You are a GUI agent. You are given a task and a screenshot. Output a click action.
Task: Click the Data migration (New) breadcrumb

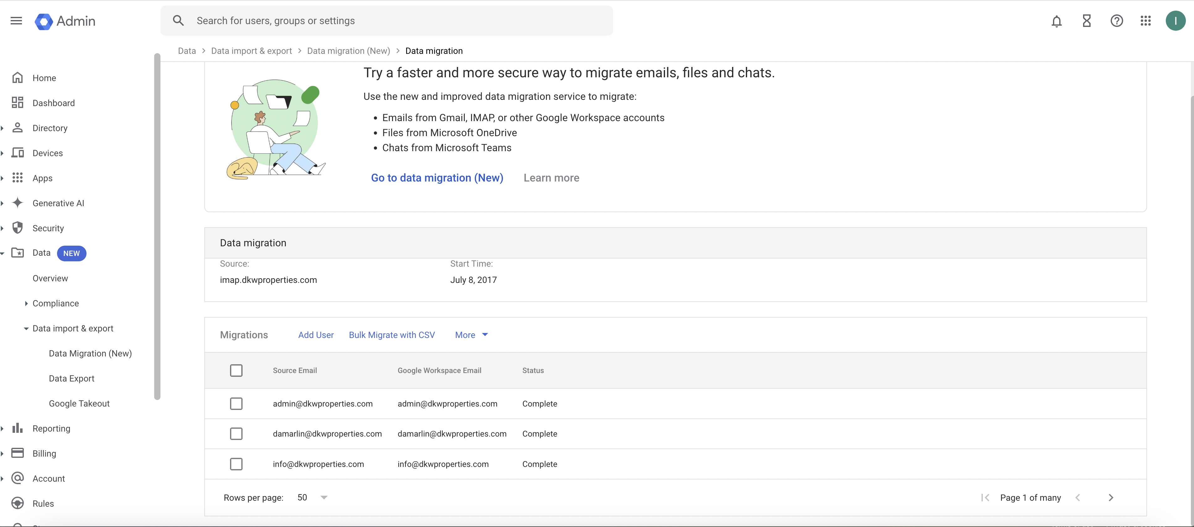click(348, 50)
